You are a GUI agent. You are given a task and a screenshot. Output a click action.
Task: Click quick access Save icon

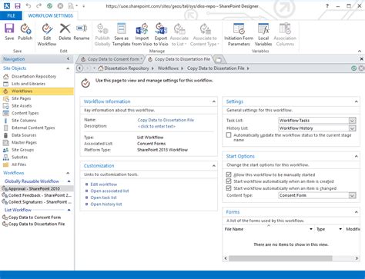(x=18, y=5)
